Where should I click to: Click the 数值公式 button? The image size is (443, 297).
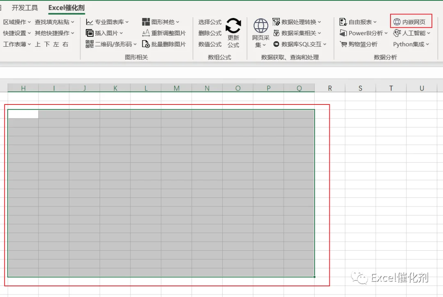(x=210, y=44)
